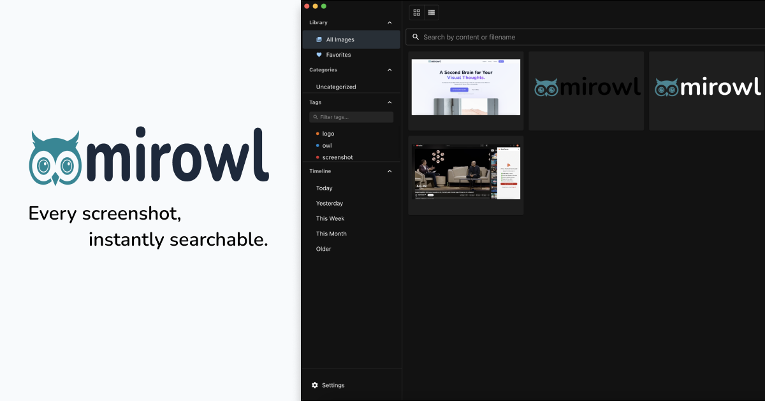Collapse the Tags section
The height and width of the screenshot is (401, 765).
pyautogui.click(x=390, y=102)
